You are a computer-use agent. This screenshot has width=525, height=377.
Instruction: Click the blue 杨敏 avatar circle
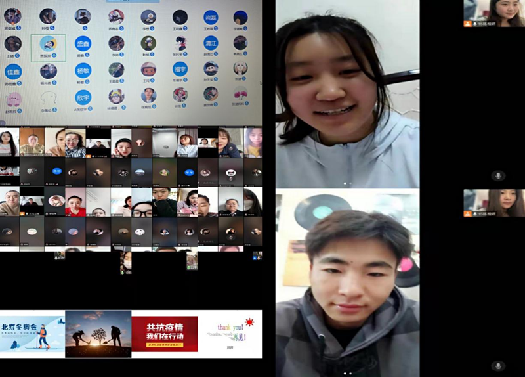click(83, 71)
